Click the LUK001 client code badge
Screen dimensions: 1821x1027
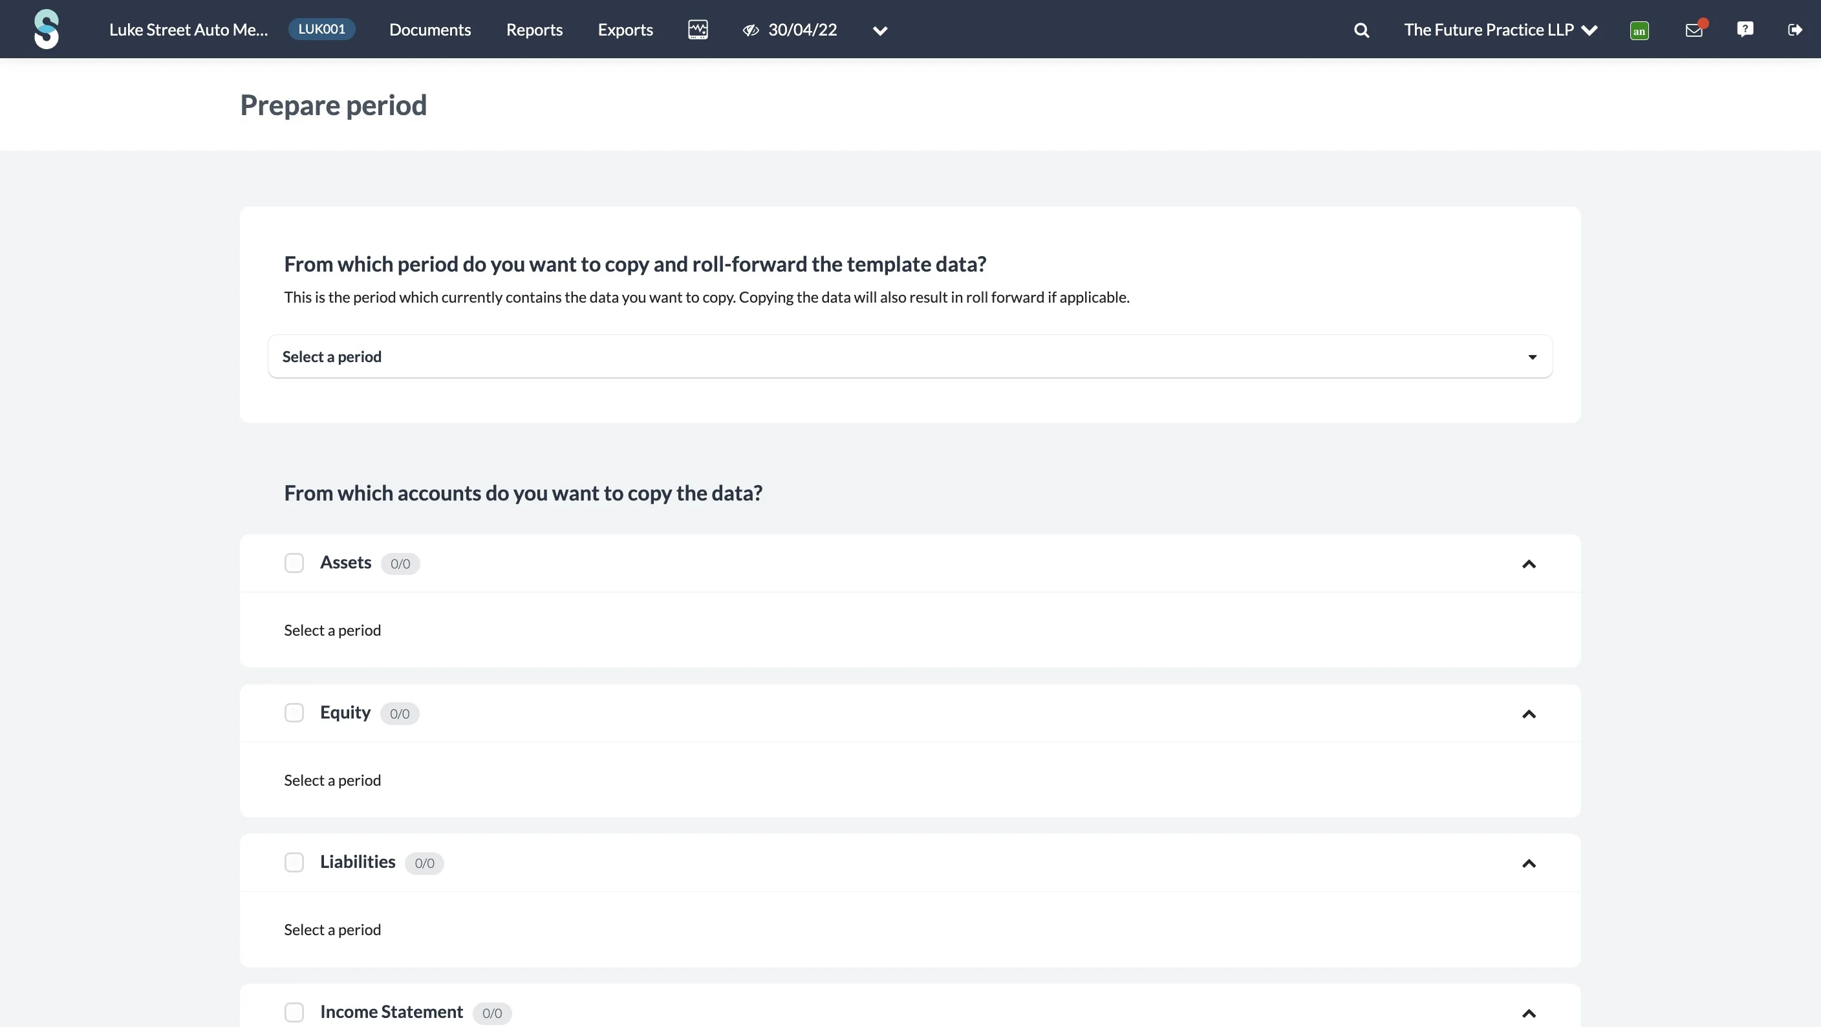tap(321, 29)
